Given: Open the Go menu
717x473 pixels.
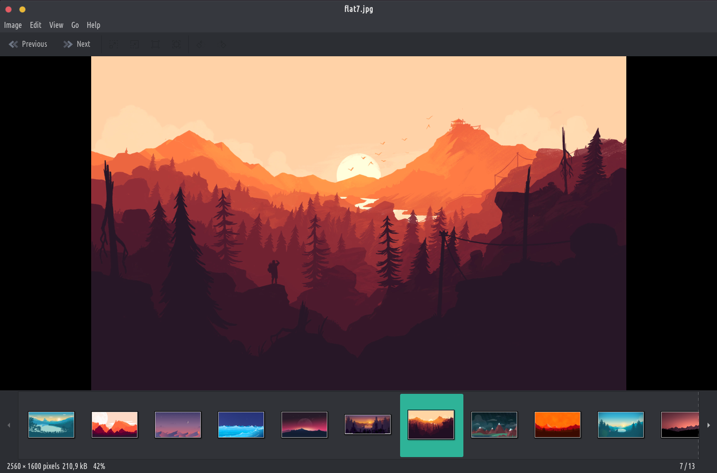Looking at the screenshot, I should 75,25.
